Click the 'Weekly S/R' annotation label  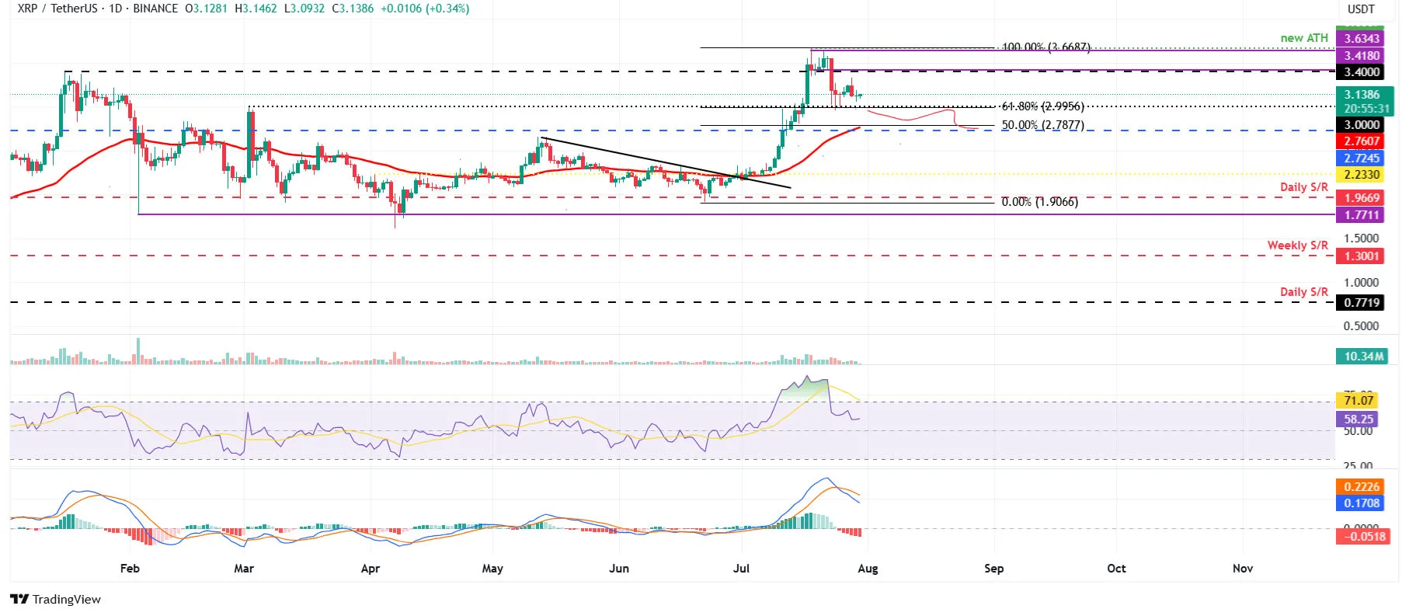click(1297, 245)
